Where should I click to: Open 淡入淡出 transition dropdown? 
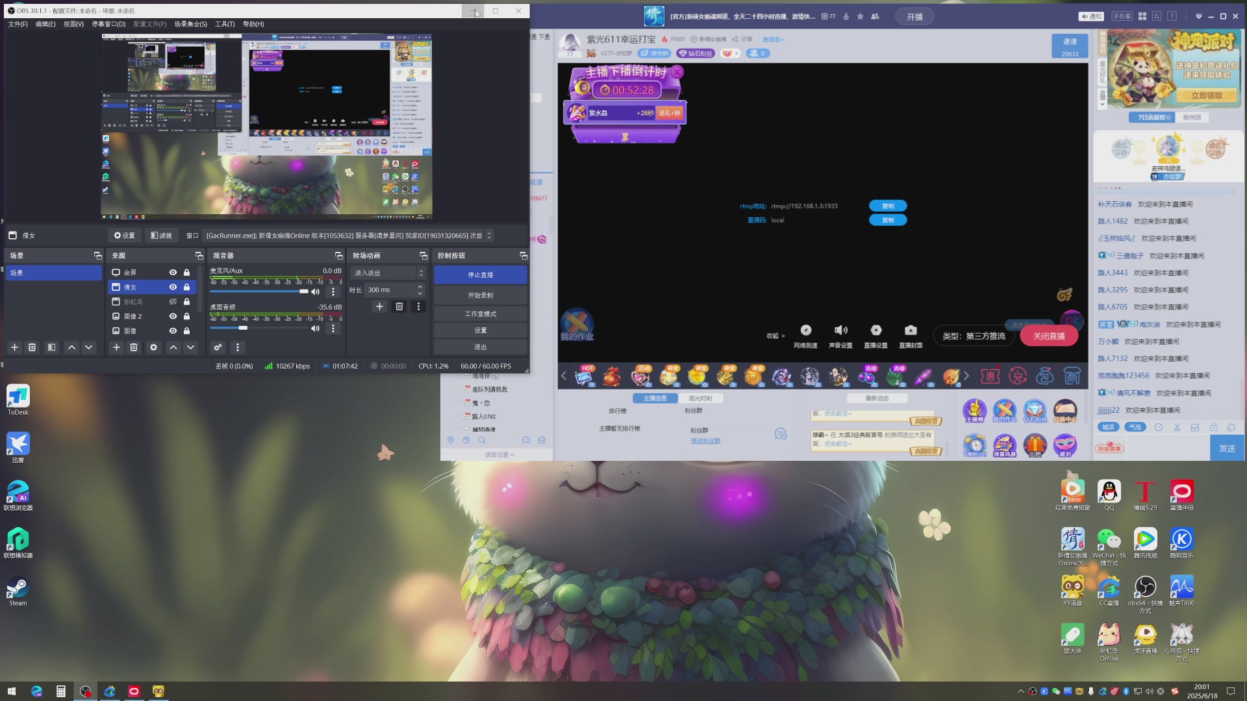pos(388,273)
